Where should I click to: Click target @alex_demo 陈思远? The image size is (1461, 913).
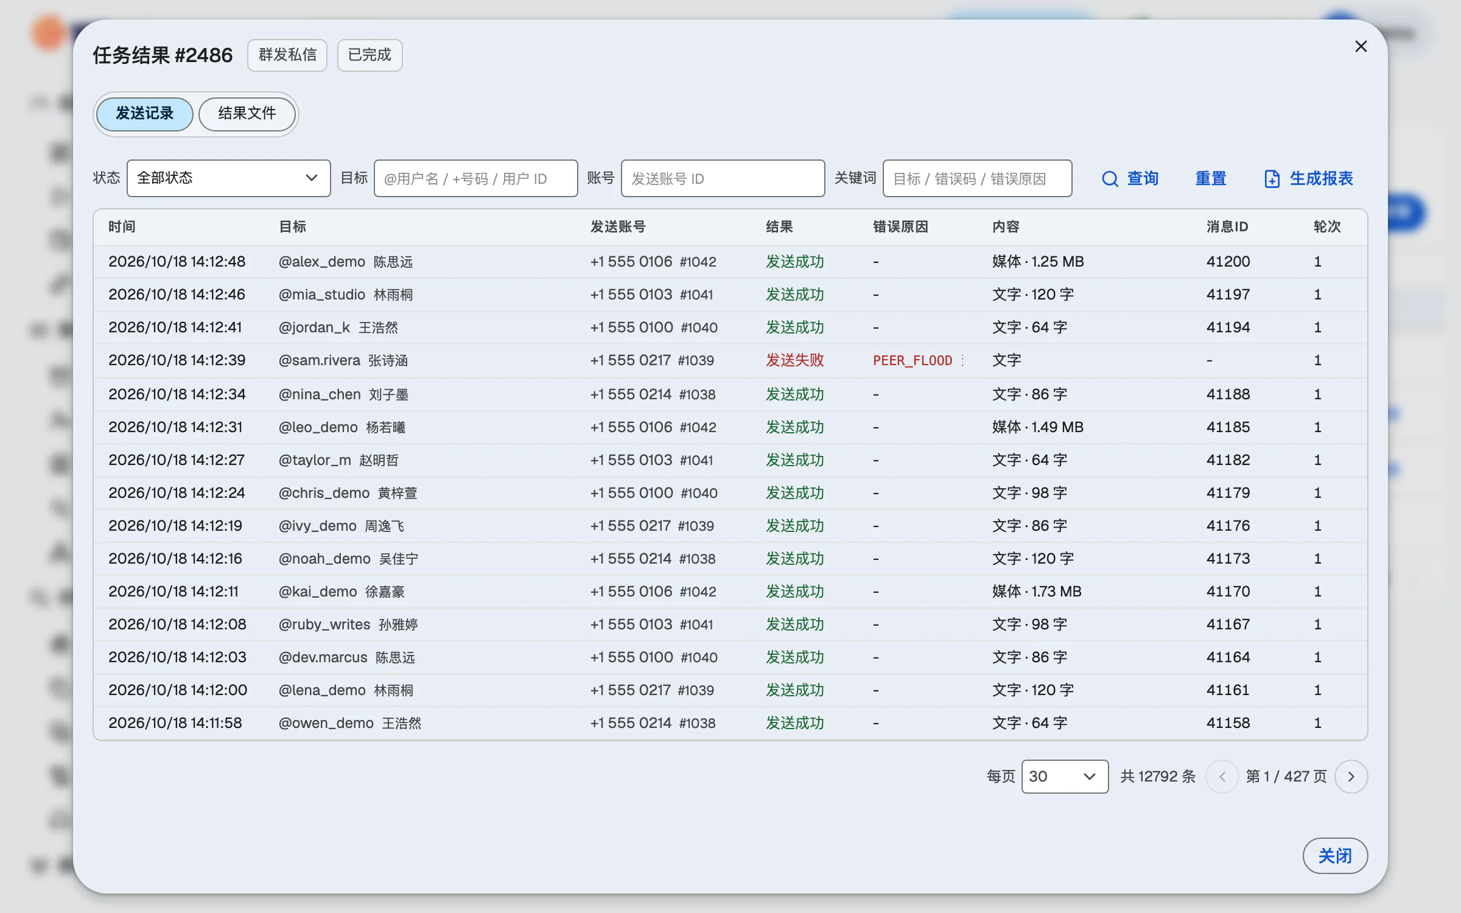coord(346,262)
